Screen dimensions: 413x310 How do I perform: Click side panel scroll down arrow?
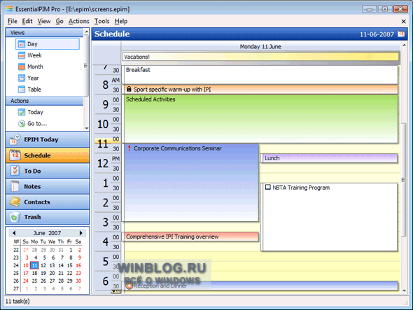tap(86, 128)
